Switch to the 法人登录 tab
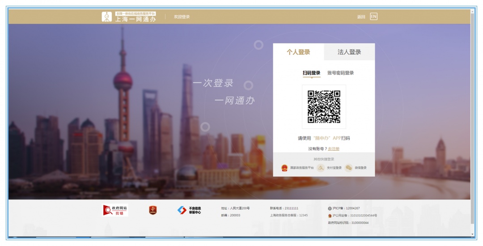483x246 pixels. click(x=349, y=52)
